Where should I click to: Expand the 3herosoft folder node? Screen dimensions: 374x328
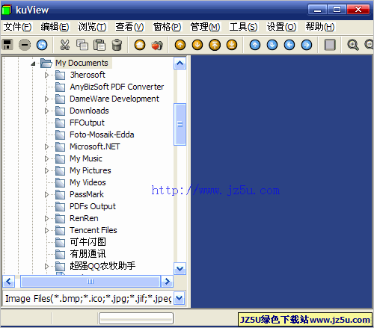[46, 75]
